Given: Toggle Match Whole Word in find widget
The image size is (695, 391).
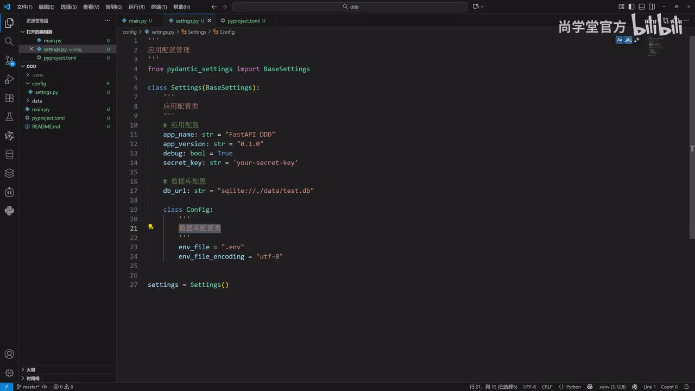Looking at the screenshot, I should tap(628, 40).
